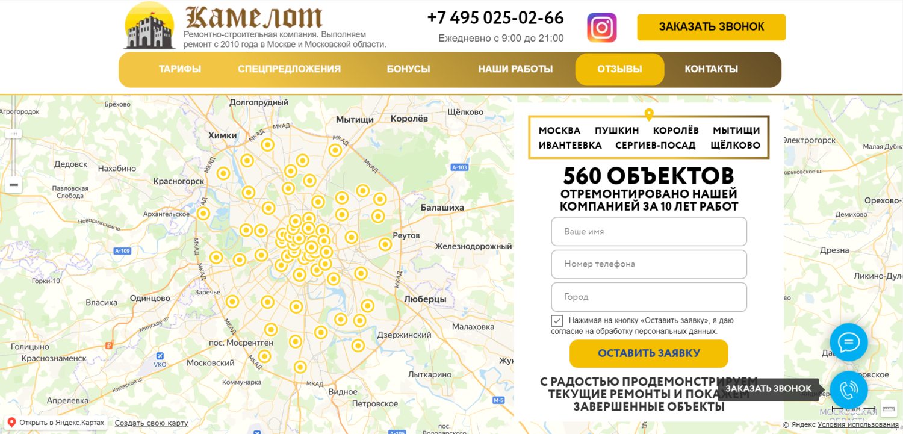This screenshot has width=903, height=434.
Task: Click the Видное label on the map
Action: coord(343,392)
